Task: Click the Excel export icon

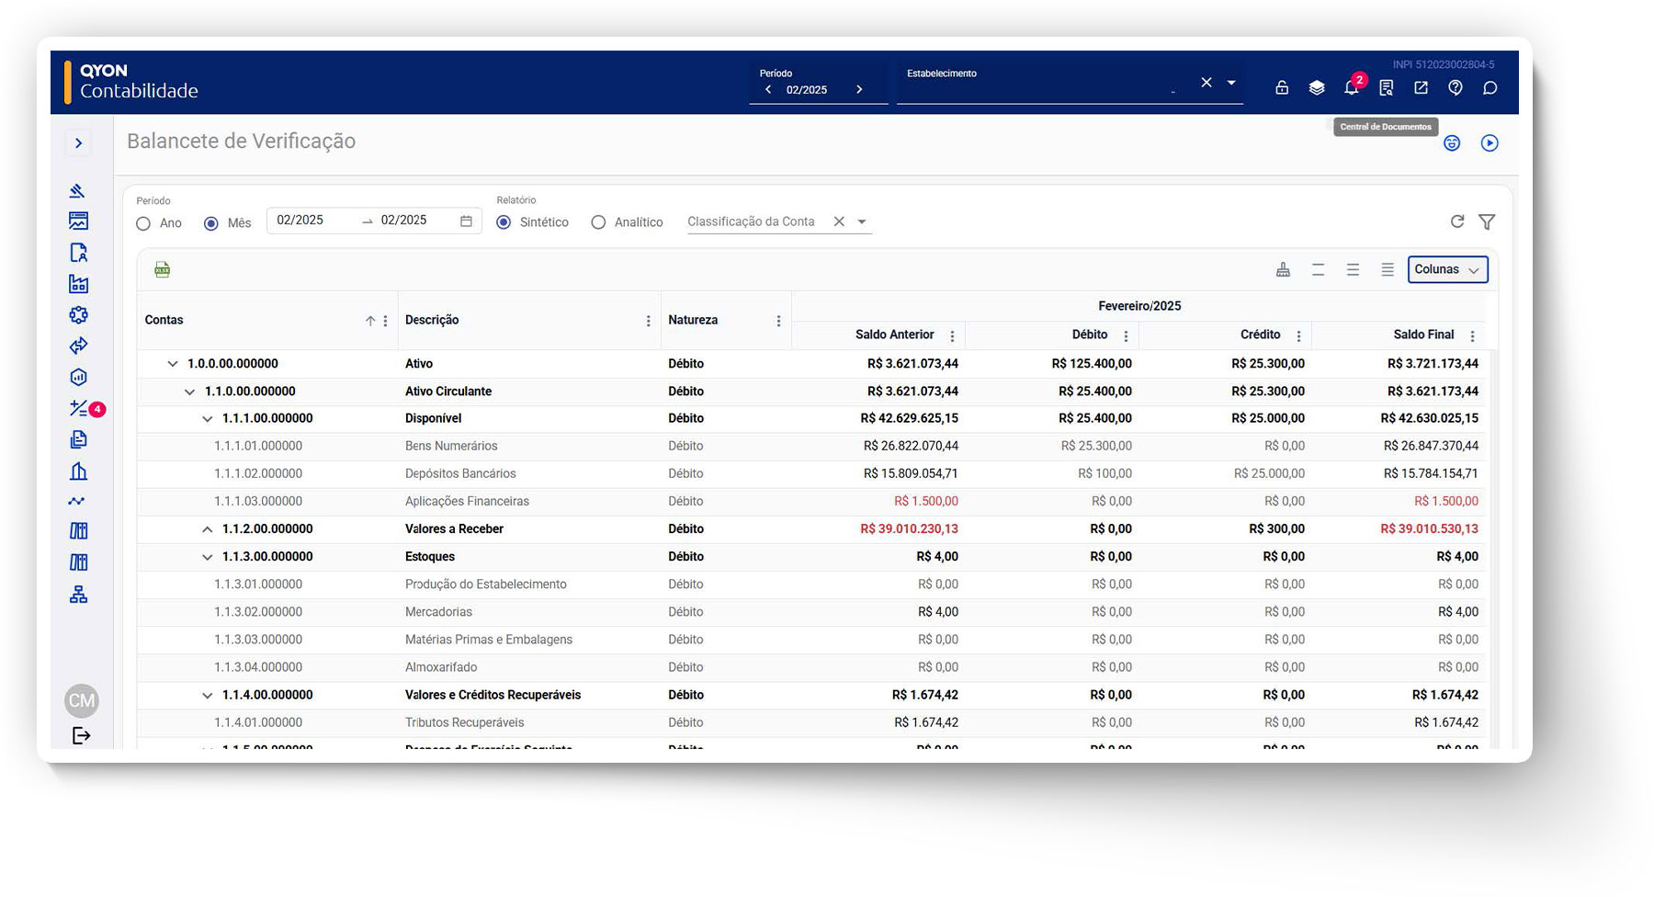Action: [x=163, y=269]
